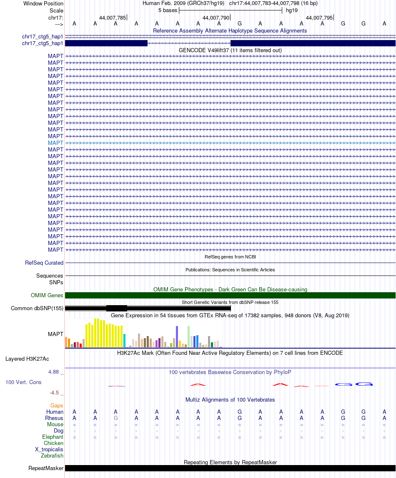Screen dimensions: 396x478
Task: Click the Zebrafish species label
Action: (x=52, y=456)
